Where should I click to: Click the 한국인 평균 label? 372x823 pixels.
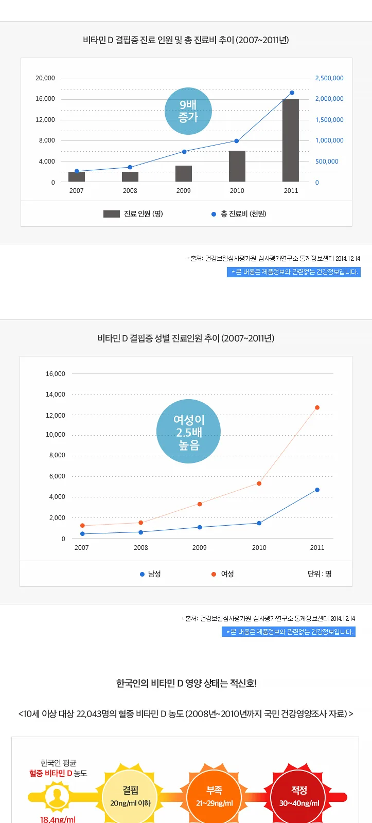[x=58, y=763]
